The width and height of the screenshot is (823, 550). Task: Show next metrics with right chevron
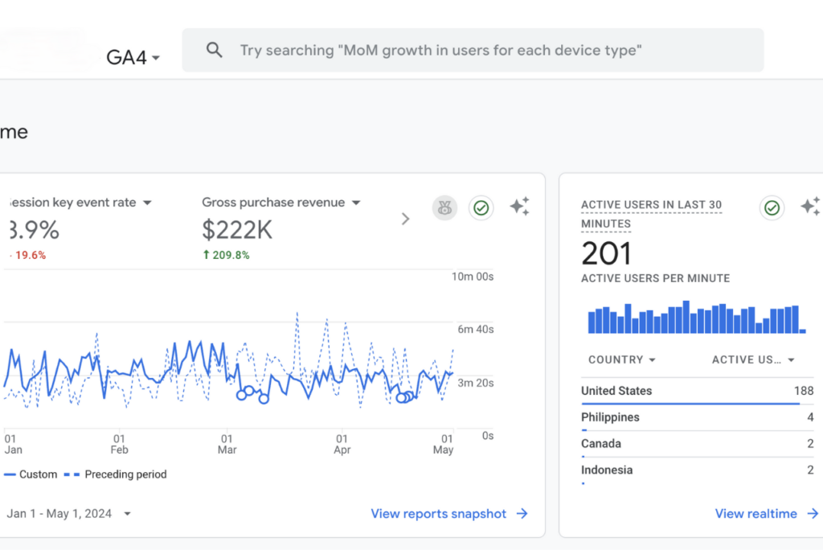(x=405, y=219)
